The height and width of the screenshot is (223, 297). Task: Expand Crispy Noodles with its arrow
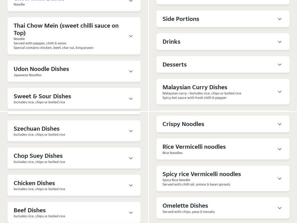(x=280, y=124)
